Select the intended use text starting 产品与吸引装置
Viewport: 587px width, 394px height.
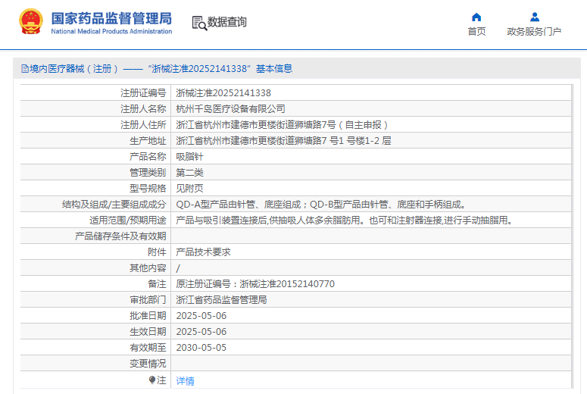click(345, 220)
